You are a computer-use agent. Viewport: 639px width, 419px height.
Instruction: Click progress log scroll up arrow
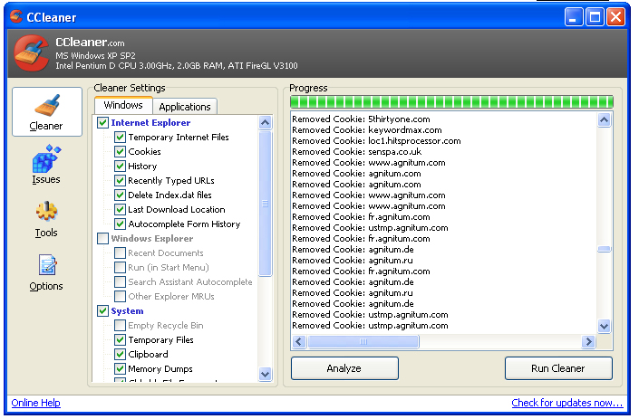pos(604,120)
